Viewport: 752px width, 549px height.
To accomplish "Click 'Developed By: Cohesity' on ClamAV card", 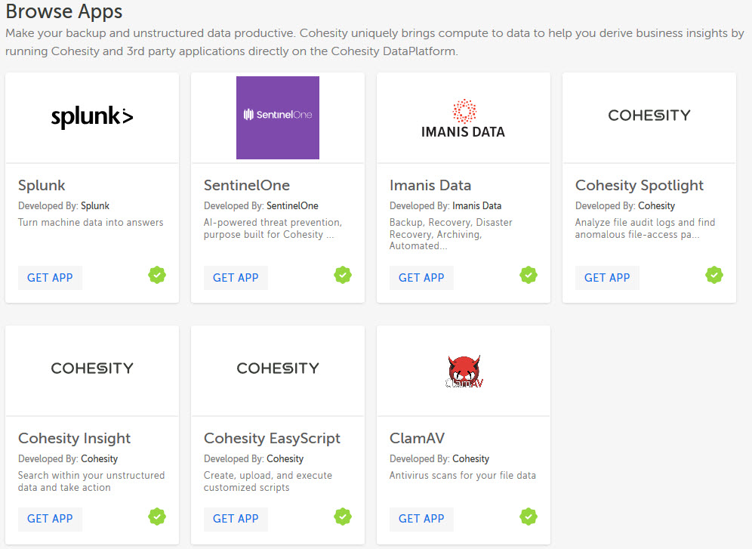I will click(x=439, y=459).
